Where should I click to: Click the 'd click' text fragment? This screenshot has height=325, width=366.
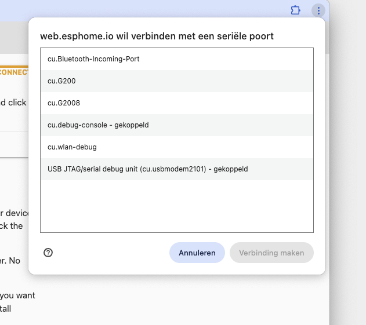13,103
